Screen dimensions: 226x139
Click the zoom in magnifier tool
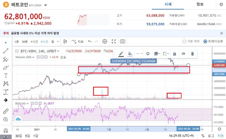point(6,120)
